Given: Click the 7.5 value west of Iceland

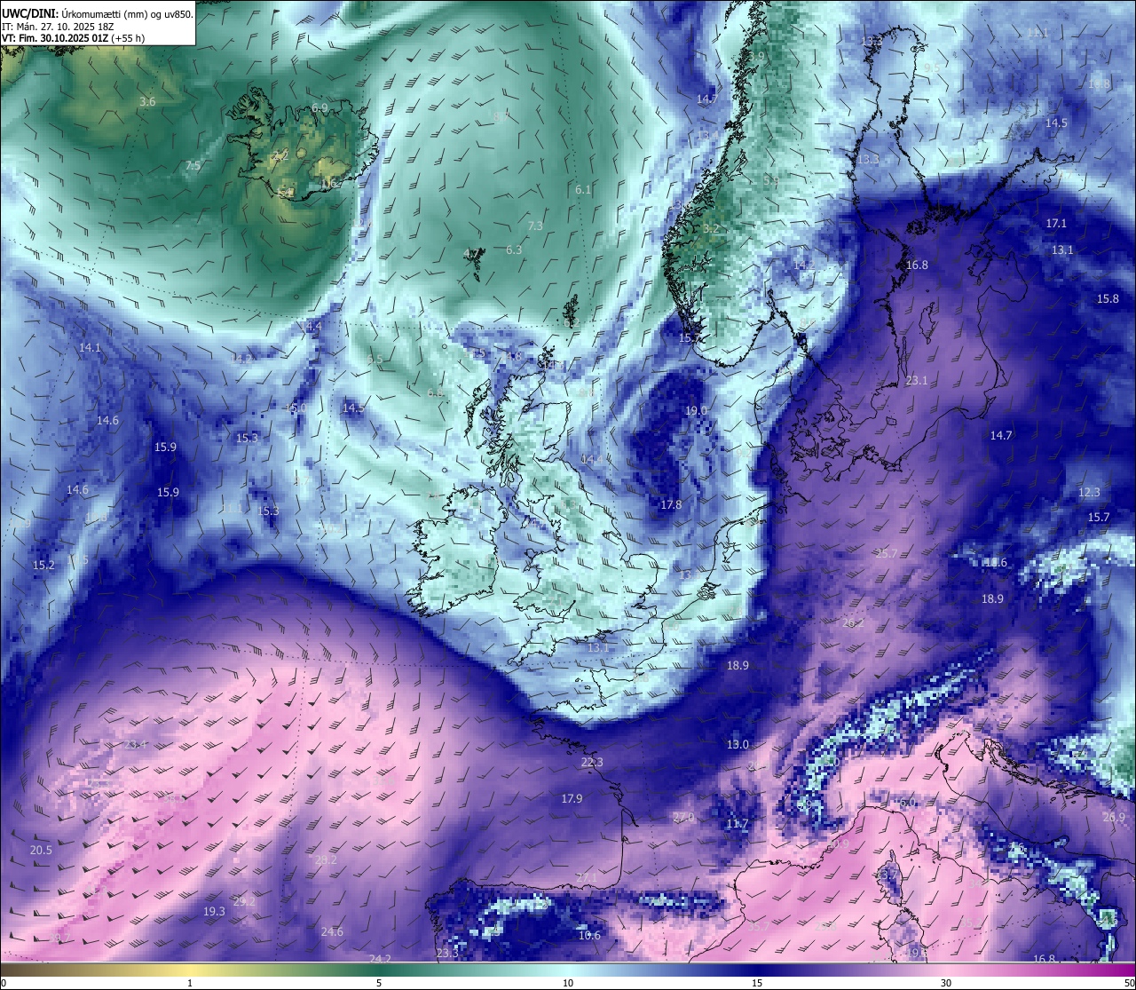Looking at the screenshot, I should 193,166.
